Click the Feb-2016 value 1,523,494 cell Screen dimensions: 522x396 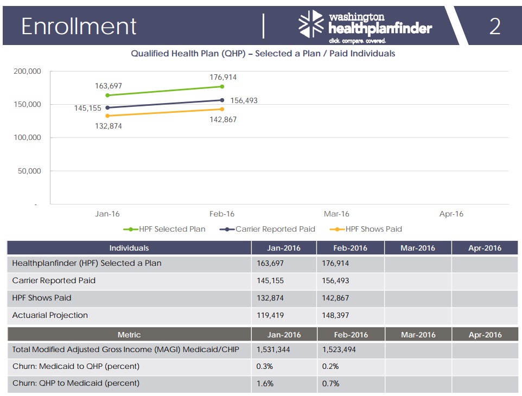click(x=339, y=350)
